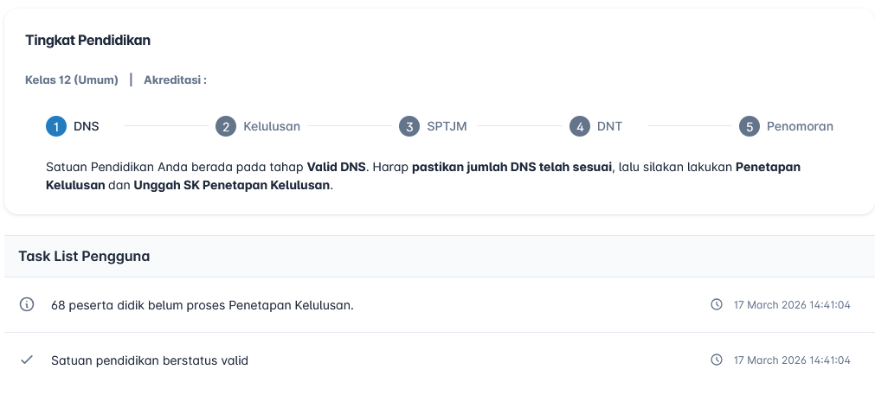875x395 pixels.
Task: Click the step 1 DNS circle icon
Action: 56,126
